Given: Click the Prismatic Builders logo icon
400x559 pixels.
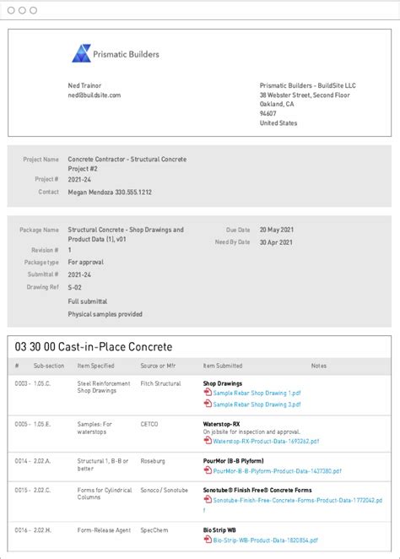Looking at the screenshot, I should pos(82,53).
